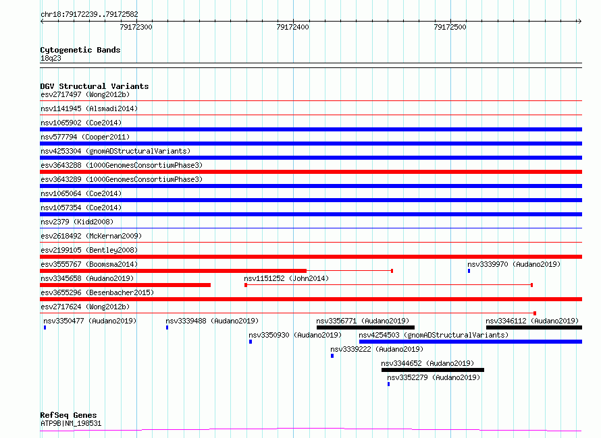Open esv3655296 (Besenbacher2015) label
This screenshot has height=438, width=601.
click(x=97, y=292)
